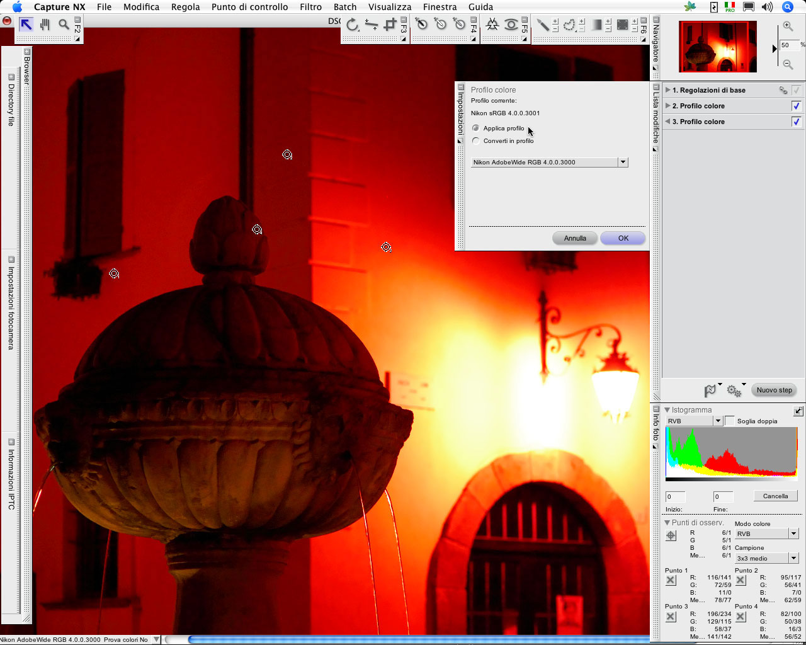
Task: Select the Crop tool
Action: pos(390,25)
